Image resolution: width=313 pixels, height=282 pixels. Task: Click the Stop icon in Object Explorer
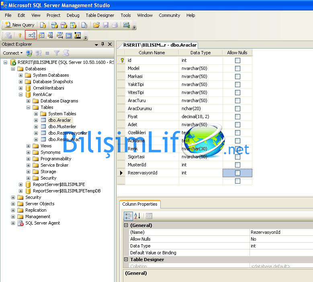[47, 53]
